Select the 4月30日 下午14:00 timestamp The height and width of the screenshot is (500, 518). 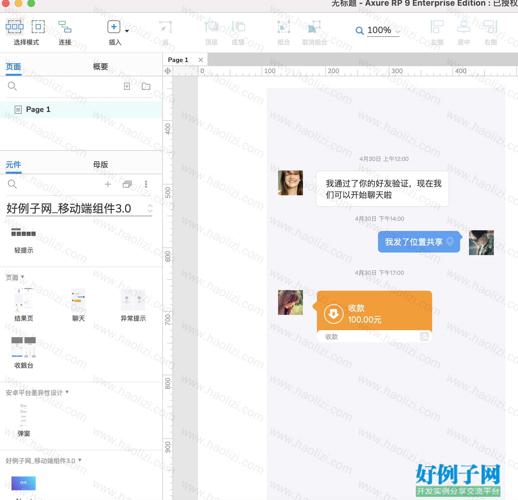[380, 219]
